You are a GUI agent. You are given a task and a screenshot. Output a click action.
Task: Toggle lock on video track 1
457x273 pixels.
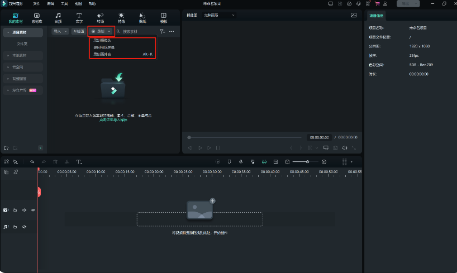(15, 210)
